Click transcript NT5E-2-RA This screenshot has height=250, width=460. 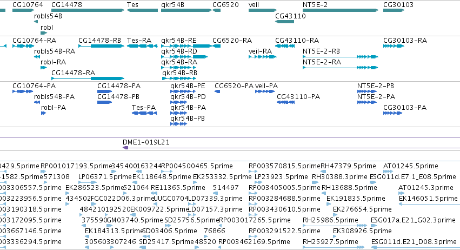341,68
